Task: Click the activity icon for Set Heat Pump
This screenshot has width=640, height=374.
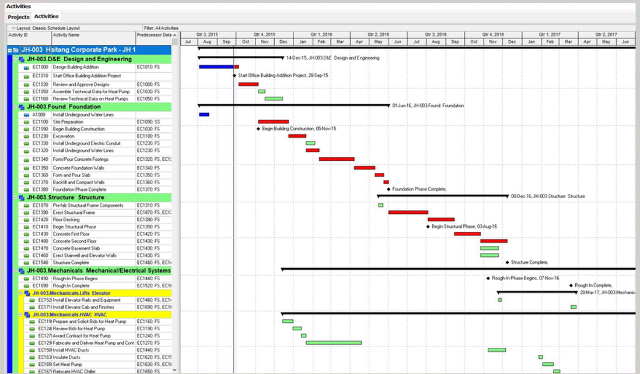Action: pyautogui.click(x=32, y=365)
